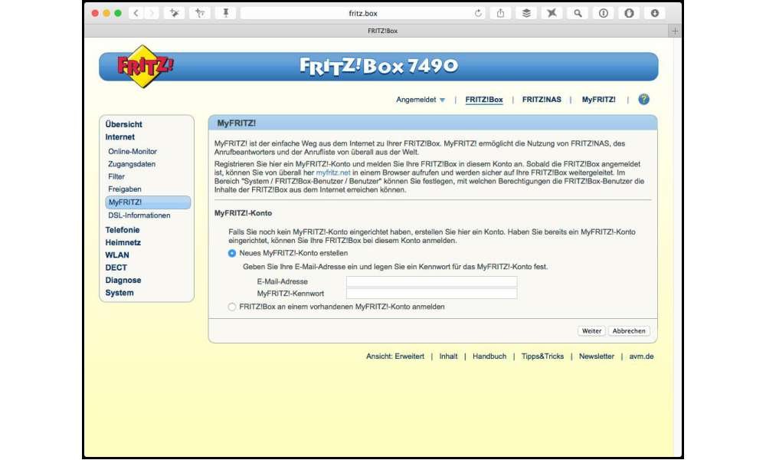766x460 pixels.
Task: Expand the Heimnetz sidebar section
Action: pyautogui.click(x=123, y=242)
